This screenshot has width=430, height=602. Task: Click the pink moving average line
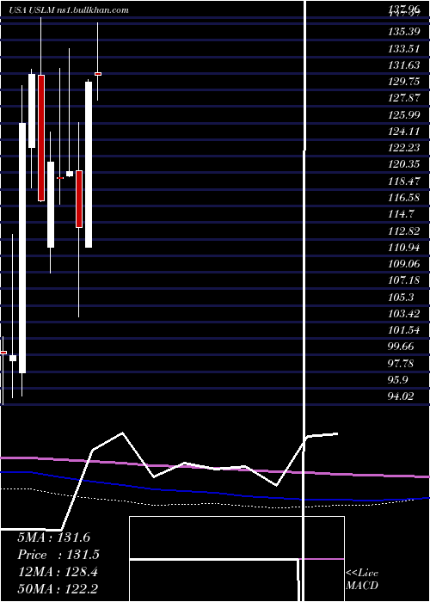tap(215, 468)
